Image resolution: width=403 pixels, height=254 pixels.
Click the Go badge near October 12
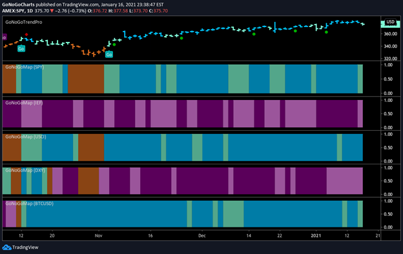coord(21,48)
